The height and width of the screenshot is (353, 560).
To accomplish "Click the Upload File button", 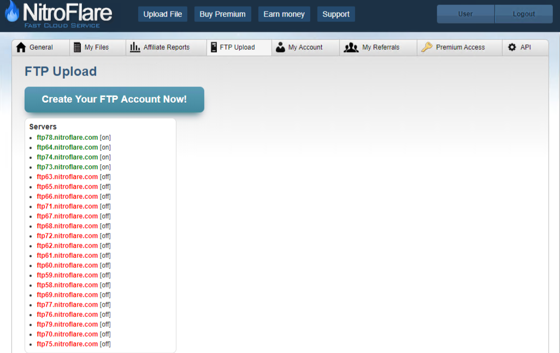I will coord(162,14).
